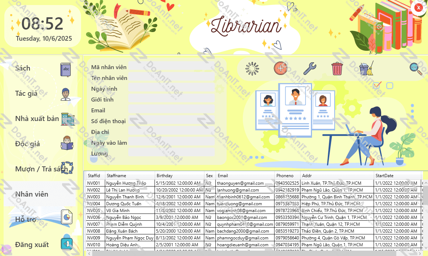Click the red trash delete icon
Viewport: 428px width, 256px height.
coord(337,68)
